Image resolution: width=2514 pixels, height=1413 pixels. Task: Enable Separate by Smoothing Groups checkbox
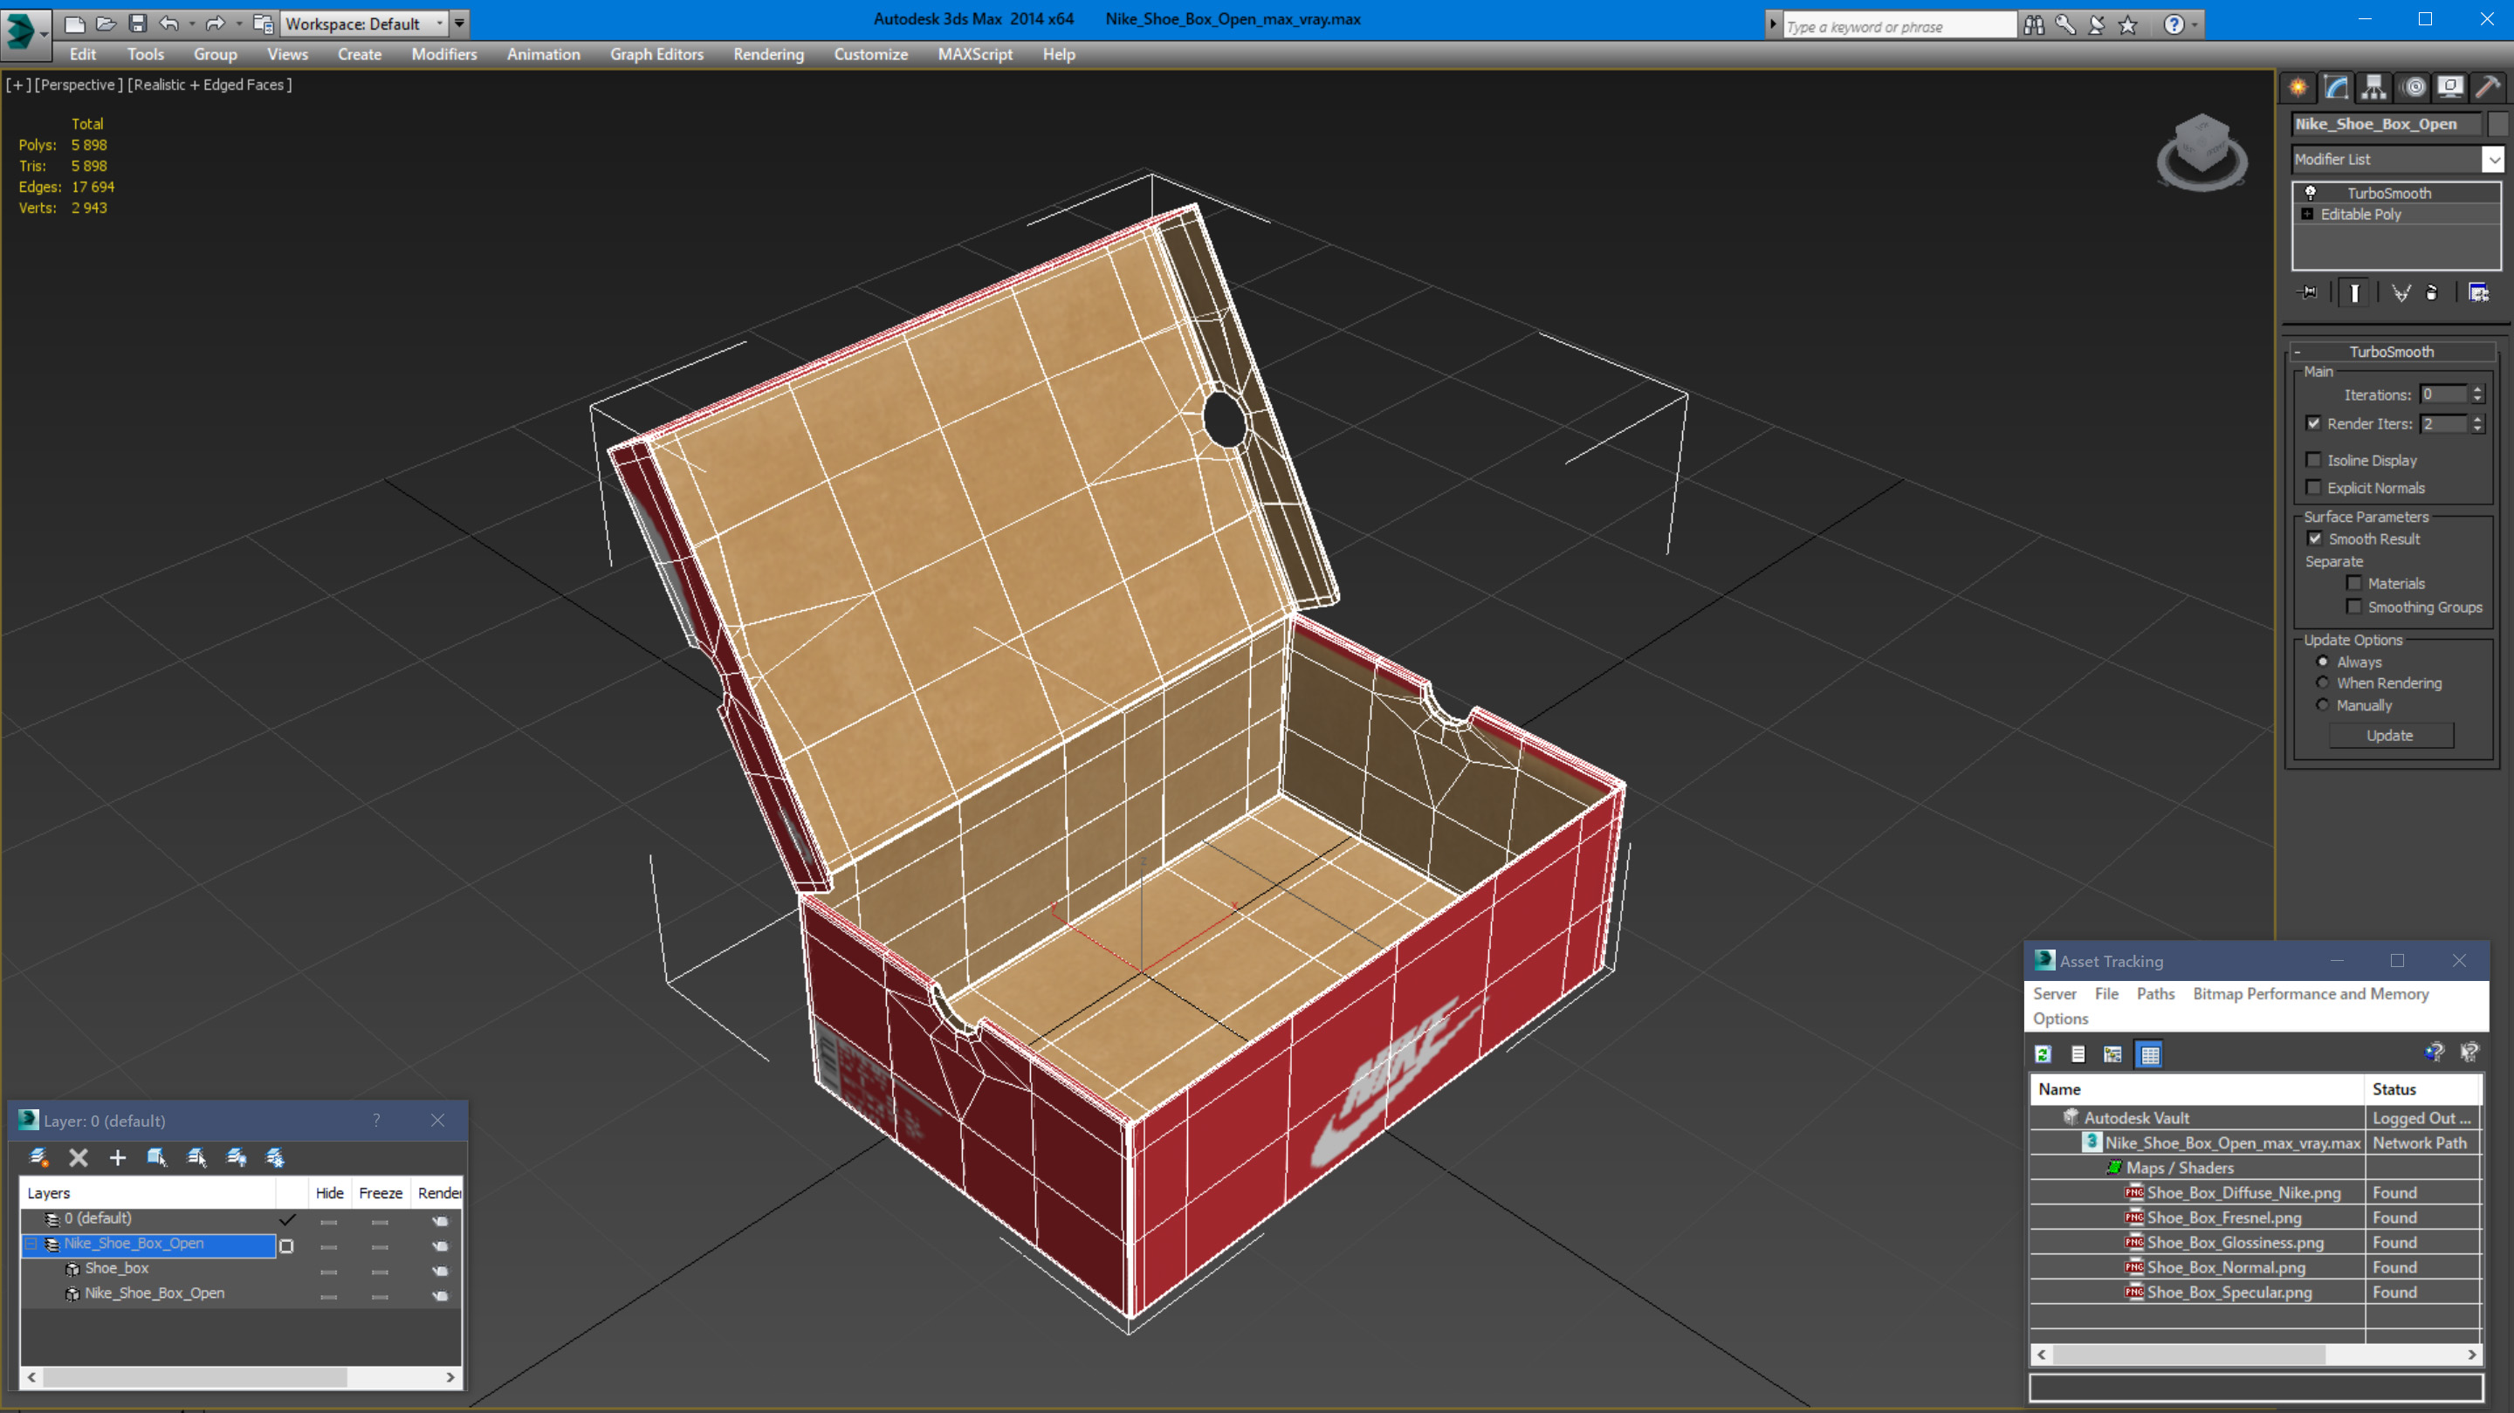tap(2354, 607)
